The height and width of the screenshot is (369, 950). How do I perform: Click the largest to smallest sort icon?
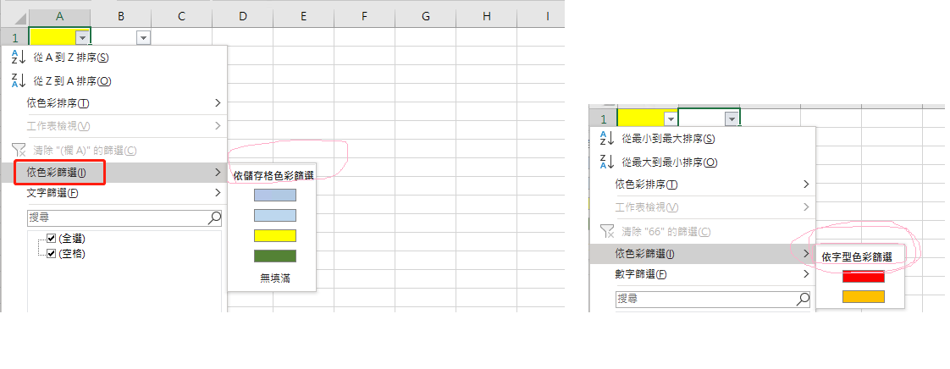606,162
